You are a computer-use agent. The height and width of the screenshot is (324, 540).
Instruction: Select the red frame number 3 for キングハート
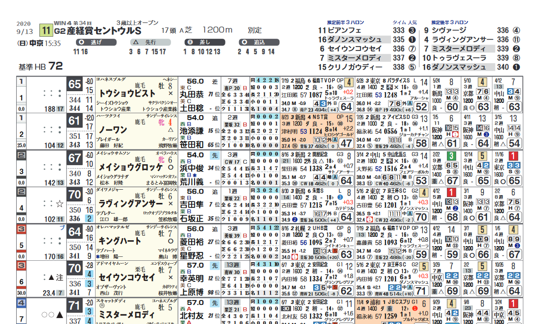coord(22,228)
